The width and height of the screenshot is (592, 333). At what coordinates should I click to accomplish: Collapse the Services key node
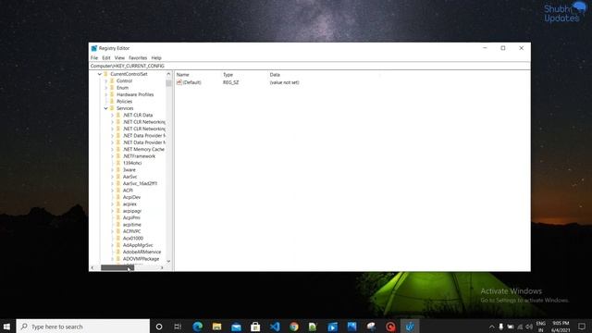(x=106, y=108)
